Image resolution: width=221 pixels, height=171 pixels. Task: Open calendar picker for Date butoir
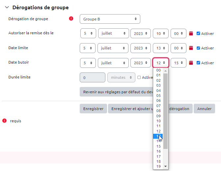[191, 63]
